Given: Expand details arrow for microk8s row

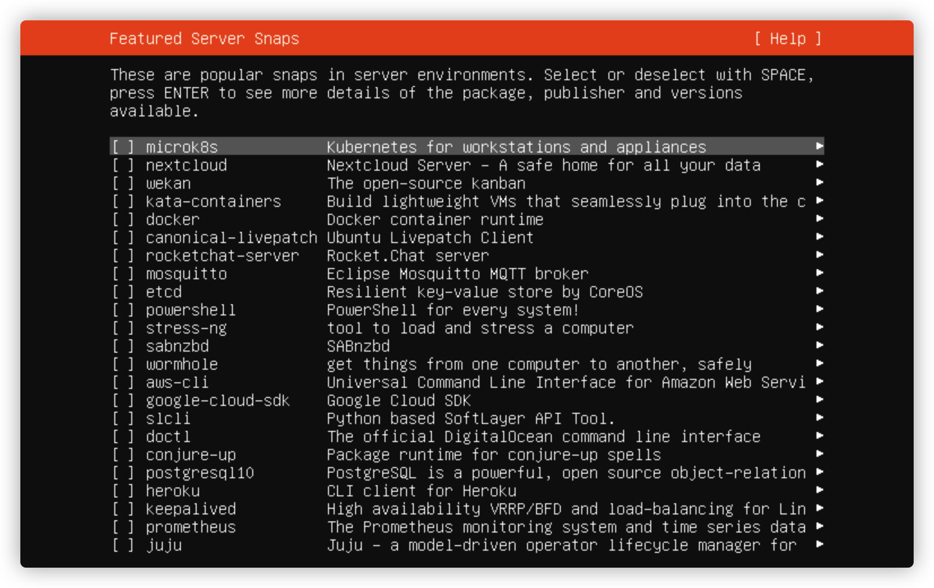Looking at the screenshot, I should pyautogui.click(x=819, y=146).
